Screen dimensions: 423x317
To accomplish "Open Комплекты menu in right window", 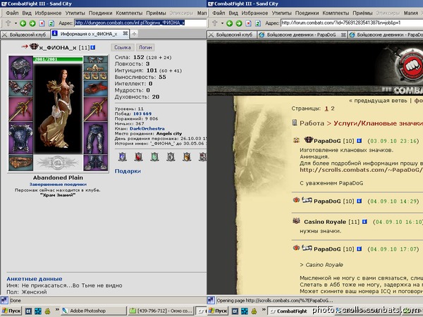I will (x=336, y=13).
